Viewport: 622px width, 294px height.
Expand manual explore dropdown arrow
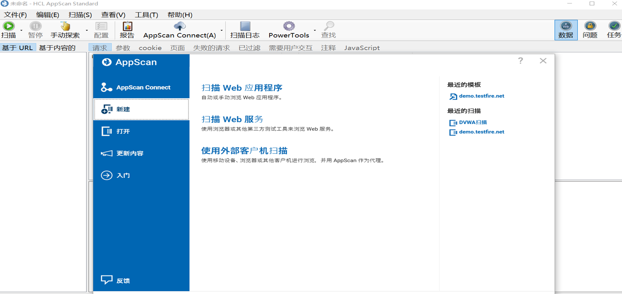tap(87, 31)
